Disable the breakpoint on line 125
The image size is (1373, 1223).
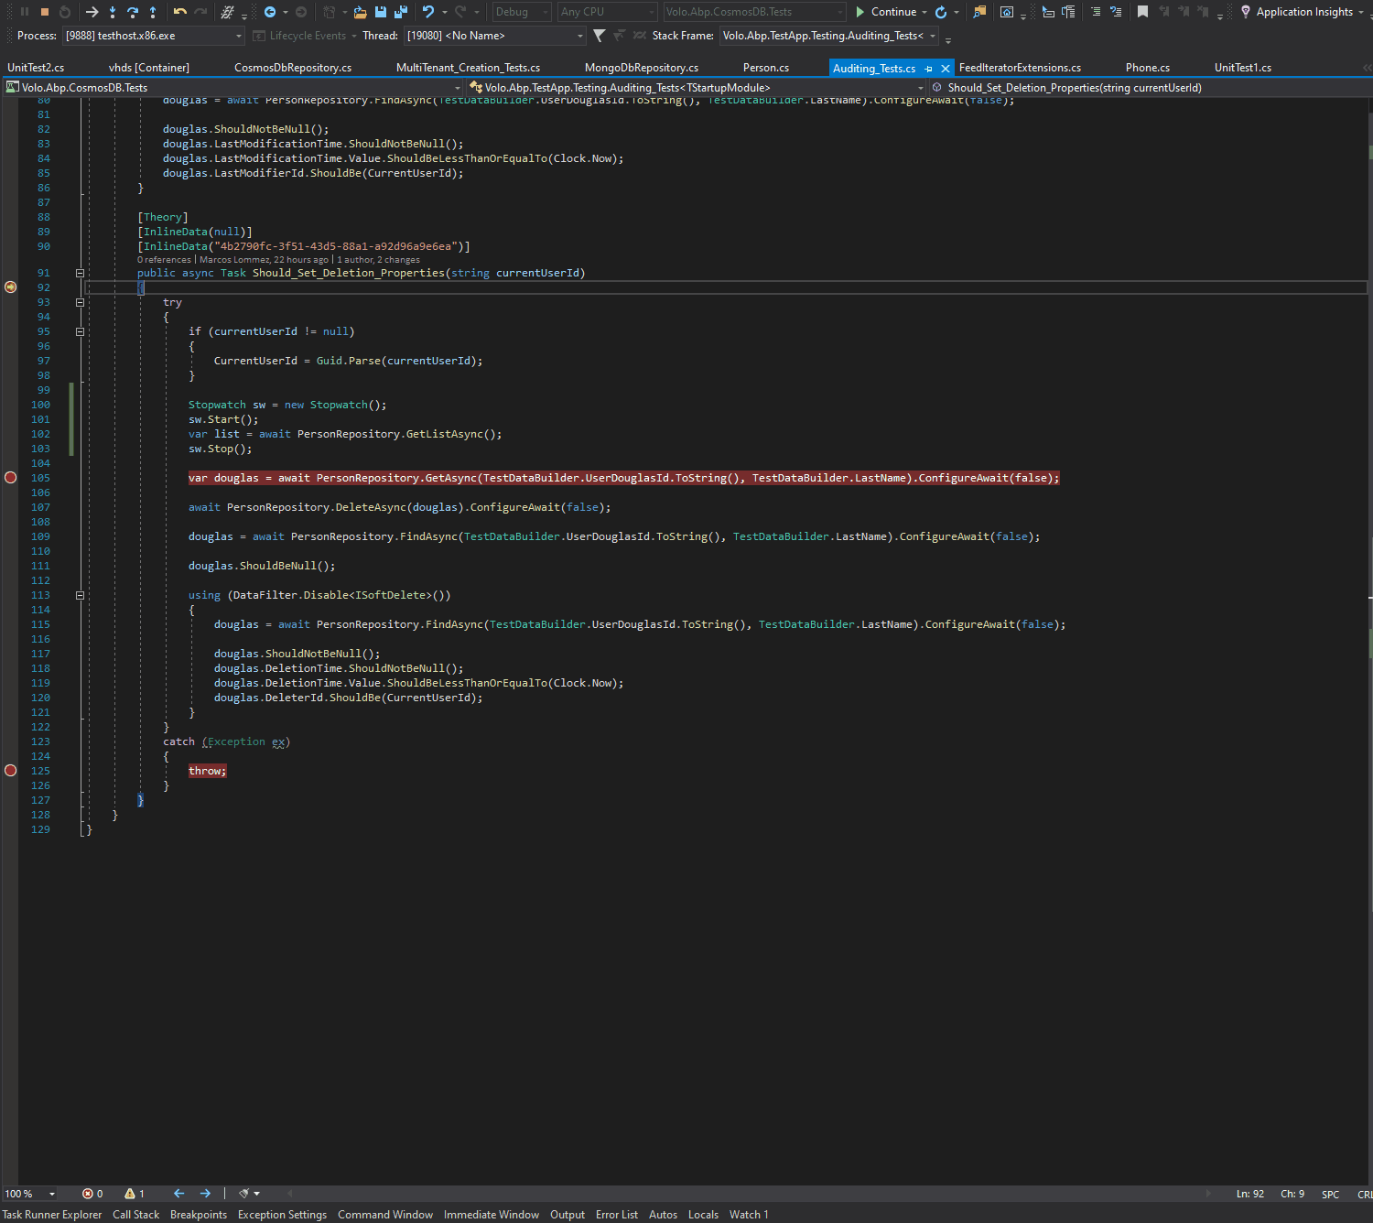[11, 771]
